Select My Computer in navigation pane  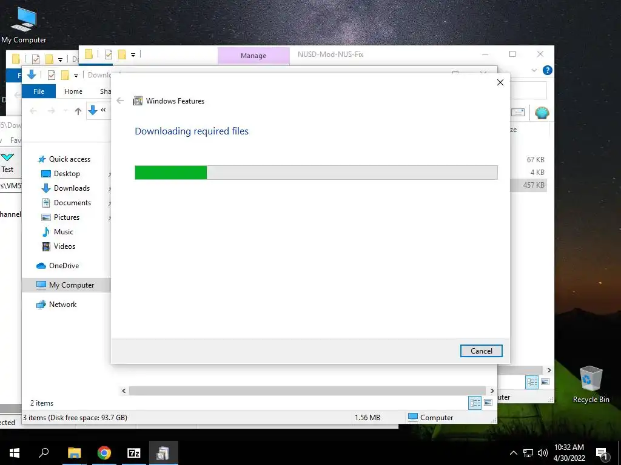coord(65,285)
